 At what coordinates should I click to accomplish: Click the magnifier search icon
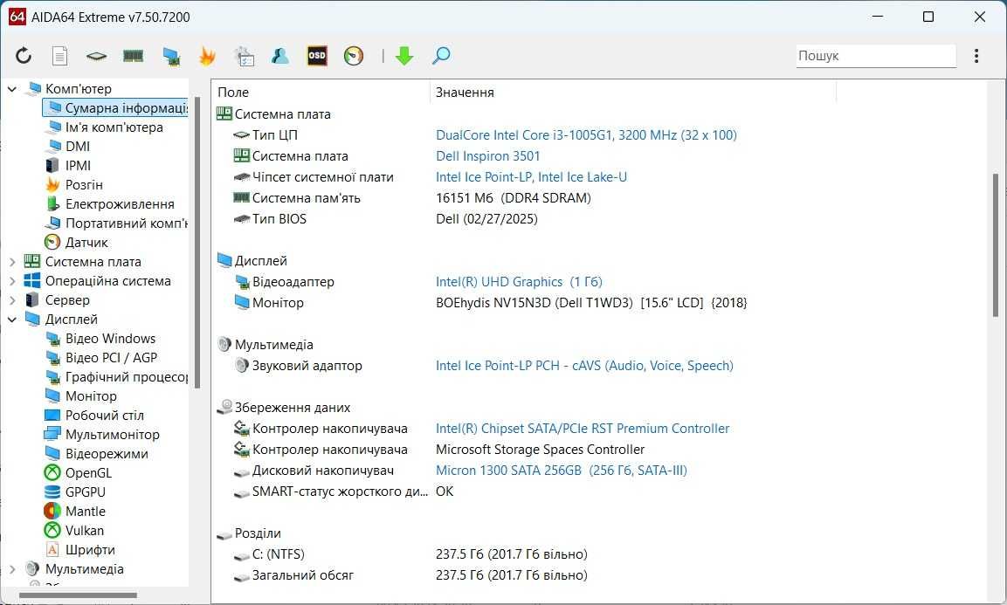tap(441, 56)
